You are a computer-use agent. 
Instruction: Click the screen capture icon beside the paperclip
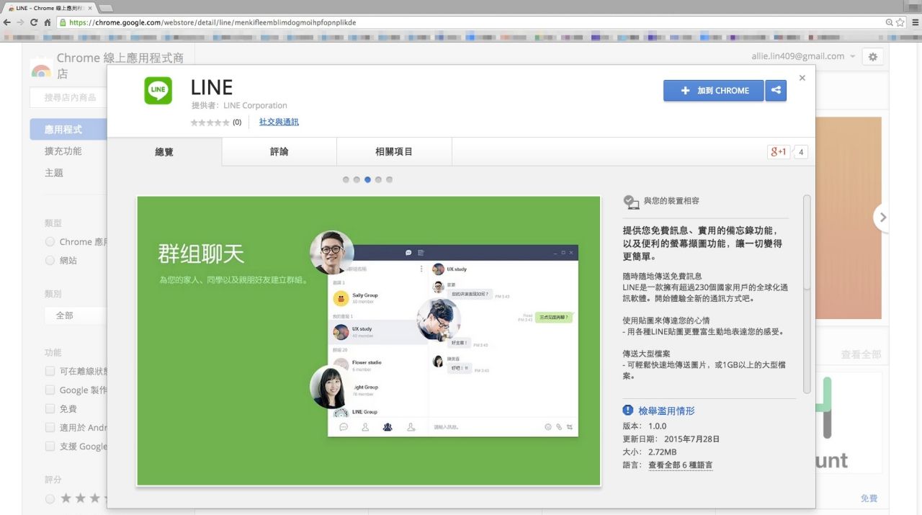(x=571, y=427)
